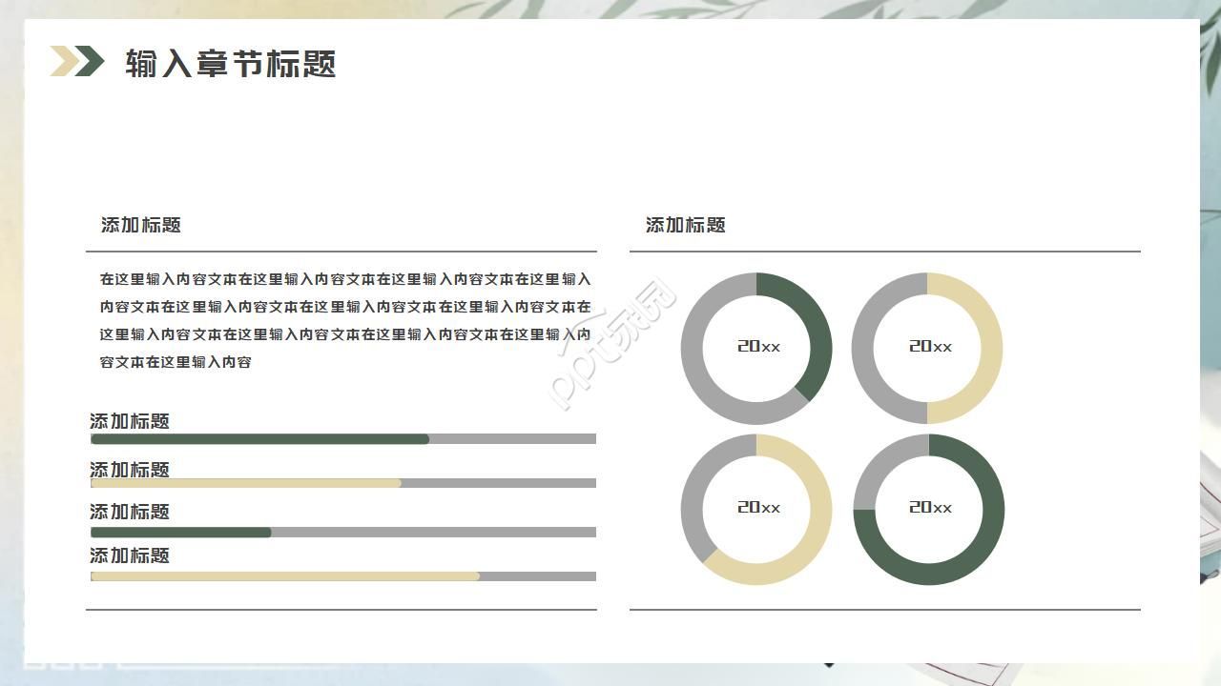Select the mostly beige donut with a gray segment
Screen dimensions: 1221x686
pos(756,510)
